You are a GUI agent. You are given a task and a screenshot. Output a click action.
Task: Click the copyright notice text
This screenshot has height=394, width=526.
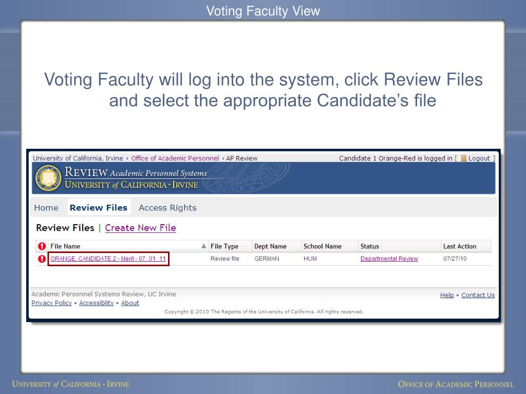(x=264, y=311)
